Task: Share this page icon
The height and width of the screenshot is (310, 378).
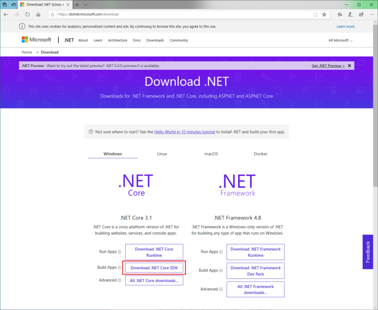Action: (361, 14)
